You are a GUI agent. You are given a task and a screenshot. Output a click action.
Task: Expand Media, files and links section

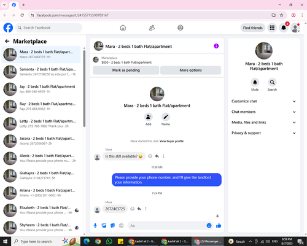point(263,123)
